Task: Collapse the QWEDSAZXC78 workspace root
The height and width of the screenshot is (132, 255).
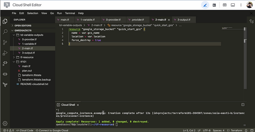Action: click(x=33, y=30)
